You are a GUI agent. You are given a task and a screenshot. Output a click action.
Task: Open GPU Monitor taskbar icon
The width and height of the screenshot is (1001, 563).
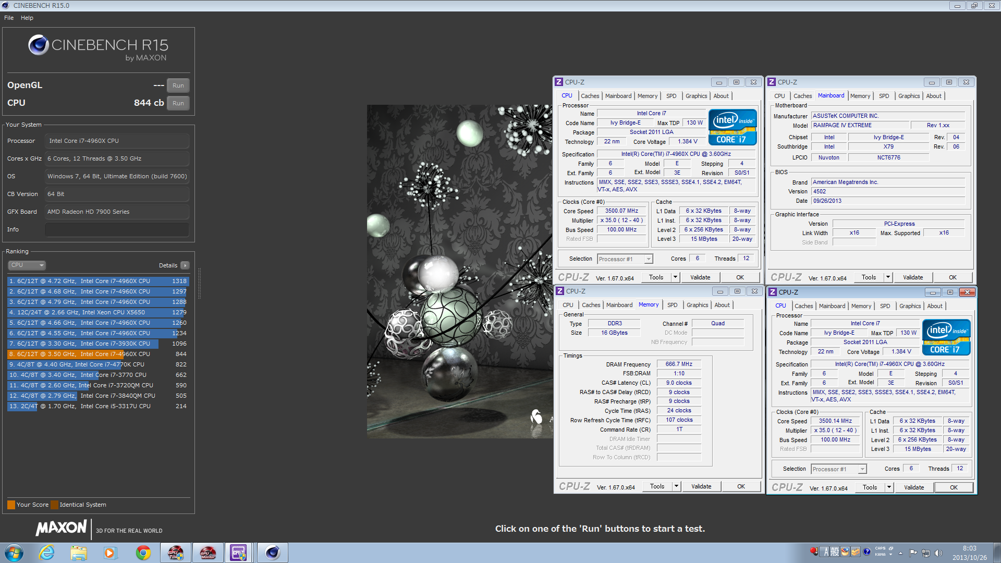click(x=208, y=553)
